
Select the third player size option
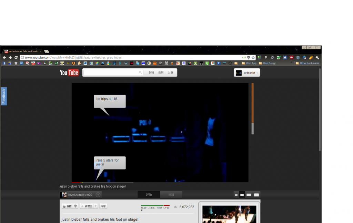249,195
